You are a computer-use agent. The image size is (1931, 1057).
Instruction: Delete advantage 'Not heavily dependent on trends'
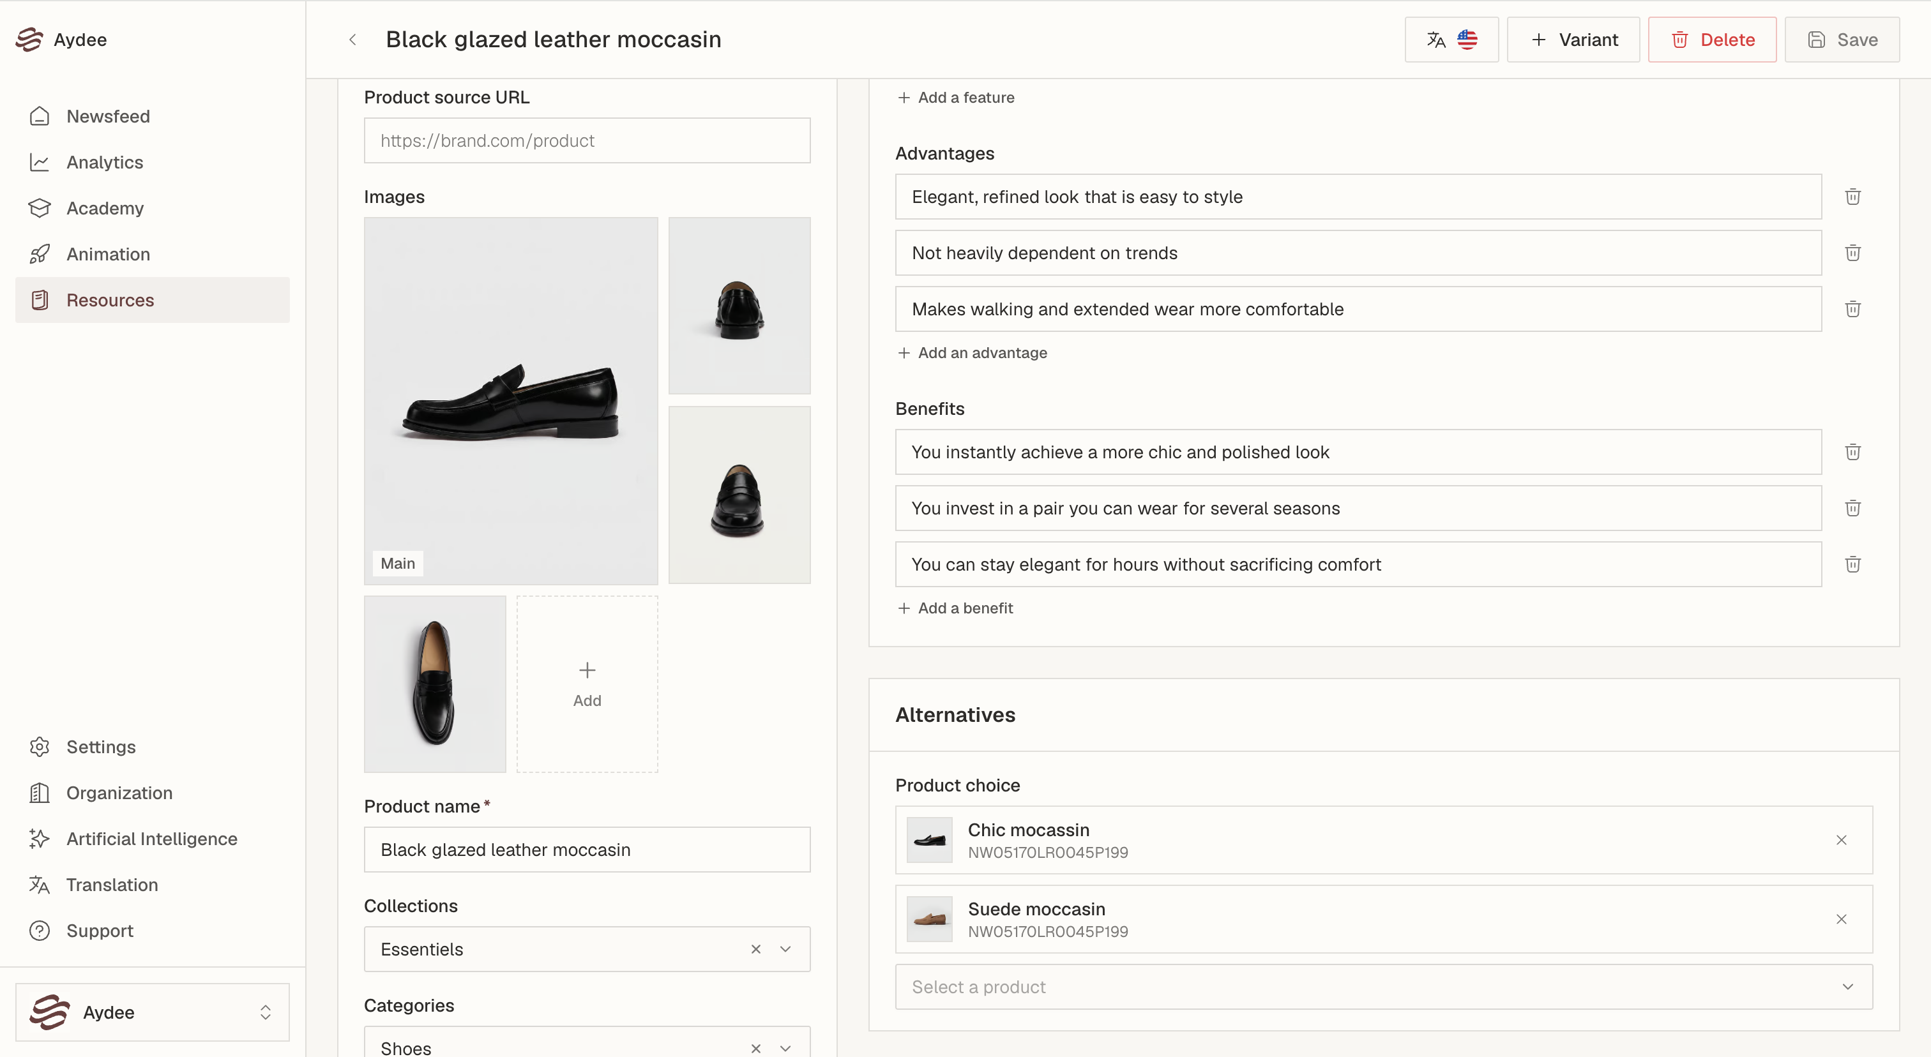(x=1852, y=253)
